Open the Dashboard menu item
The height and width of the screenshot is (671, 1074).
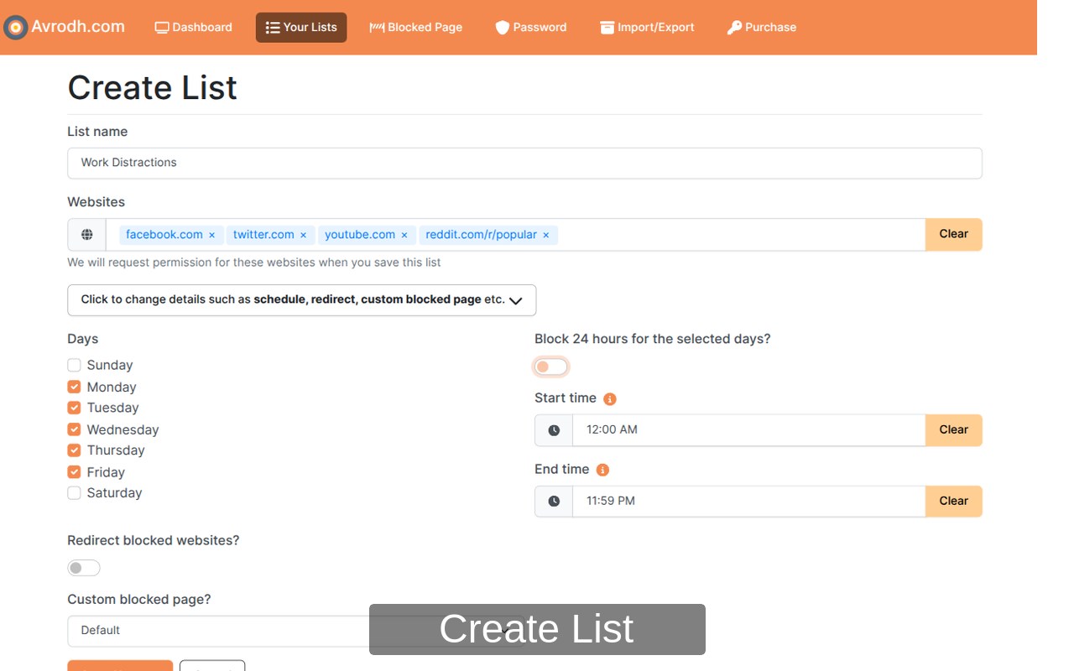pyautogui.click(x=194, y=28)
